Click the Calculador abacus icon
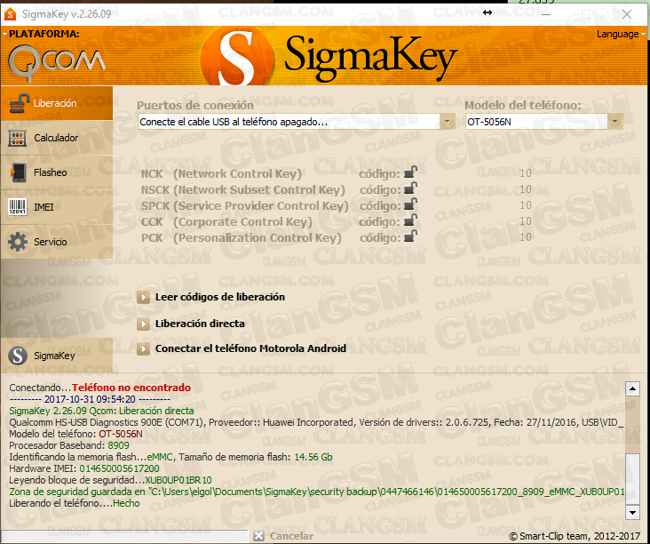Viewport: 650px width, 544px height. coord(18,138)
